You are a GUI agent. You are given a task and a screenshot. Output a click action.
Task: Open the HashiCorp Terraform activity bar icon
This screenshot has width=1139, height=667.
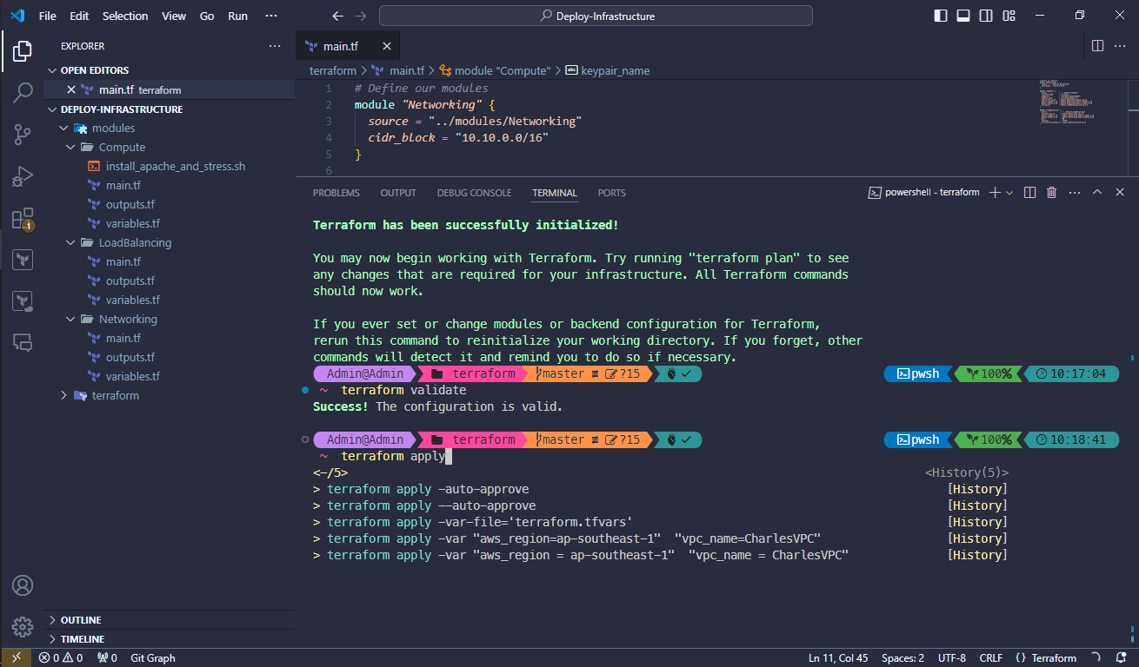click(x=23, y=260)
